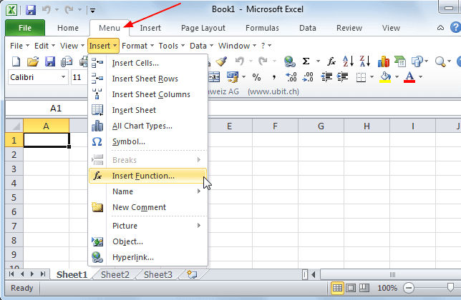
Task: Click the Fill Color yellow paint bucket
Action: pyautogui.click(x=385, y=77)
